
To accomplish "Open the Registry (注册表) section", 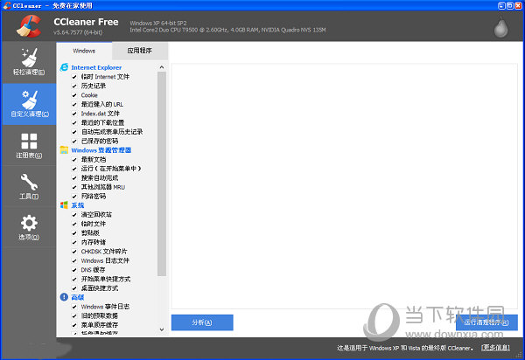I will 29,145.
